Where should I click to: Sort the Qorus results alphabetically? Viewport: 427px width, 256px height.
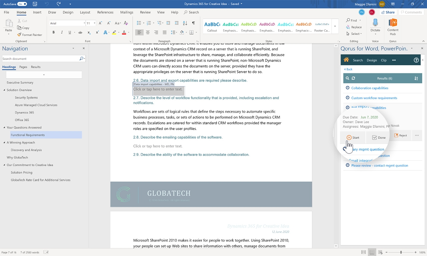[x=416, y=78]
